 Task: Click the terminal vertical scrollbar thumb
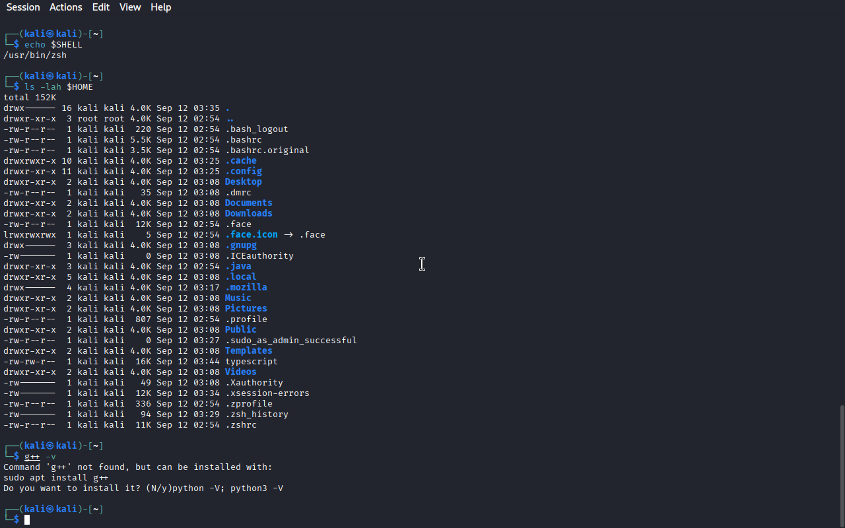pos(842,466)
